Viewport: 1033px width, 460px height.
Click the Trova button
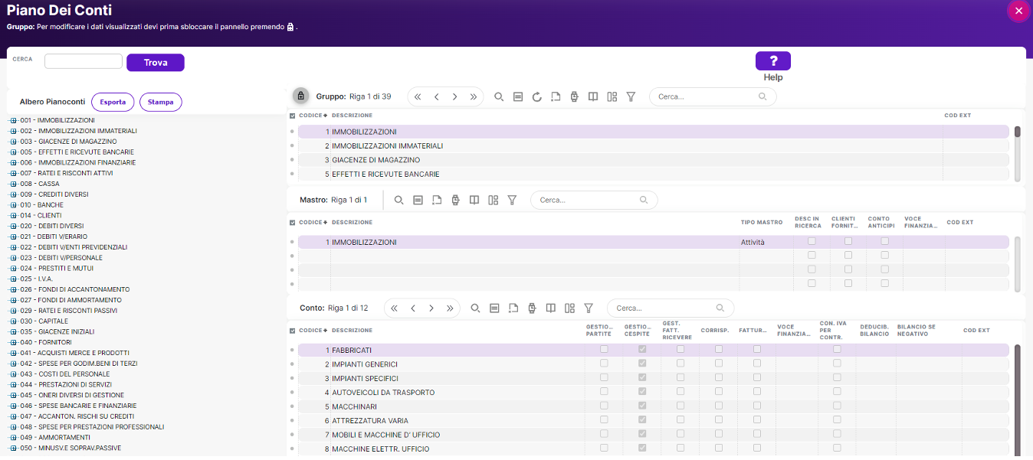(156, 63)
